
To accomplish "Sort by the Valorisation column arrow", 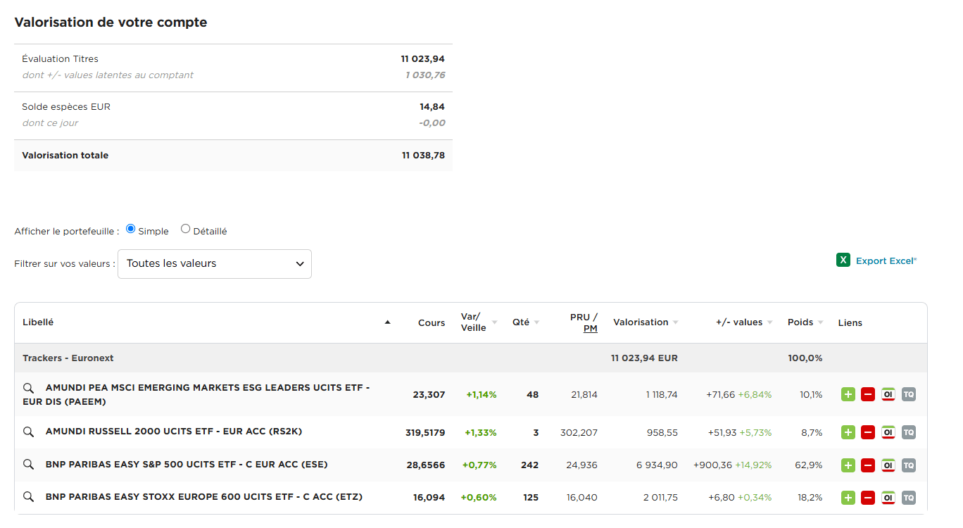I will pyautogui.click(x=676, y=322).
